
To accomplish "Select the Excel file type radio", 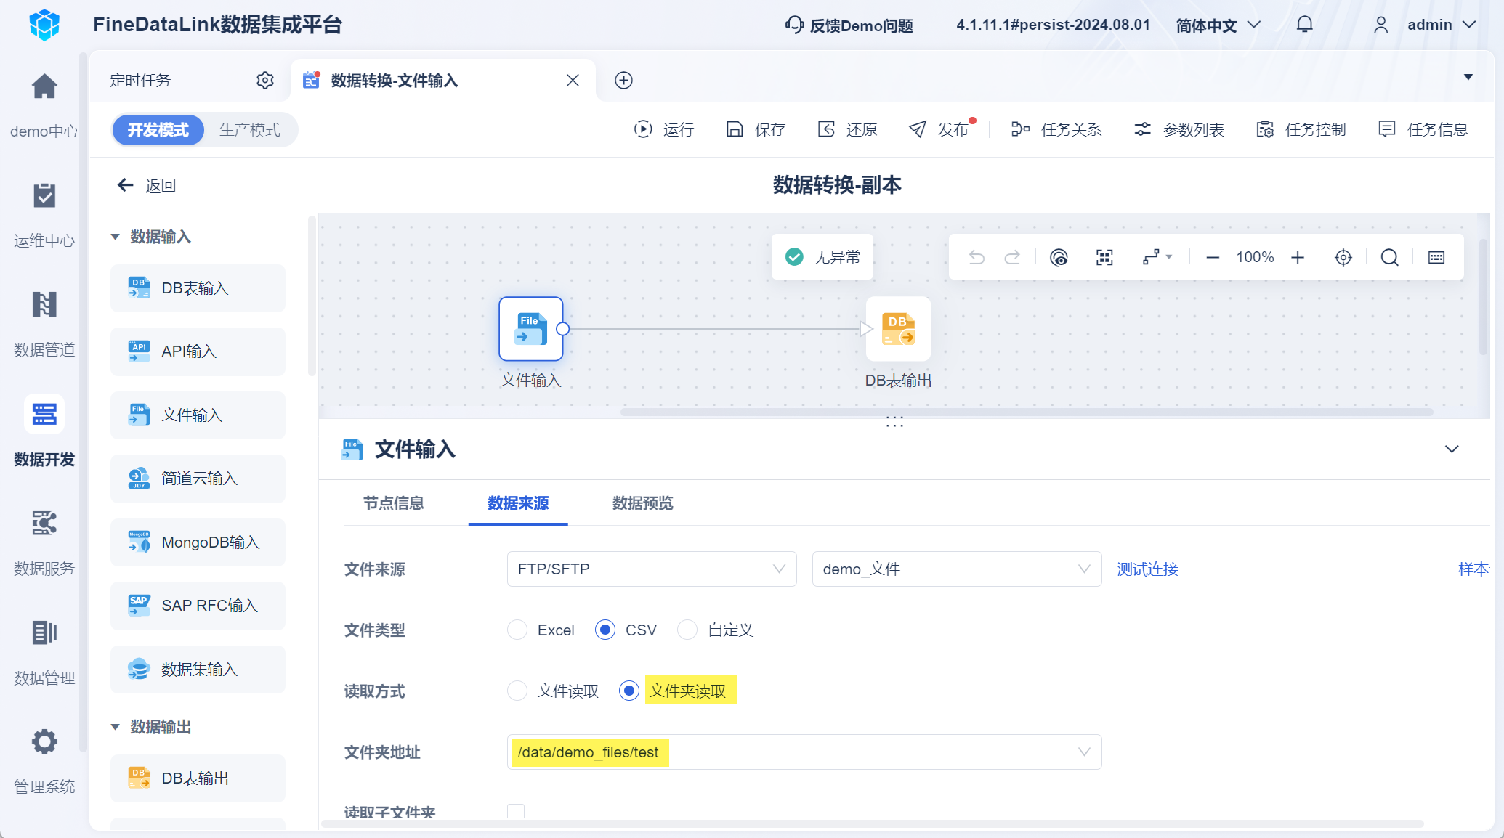I will click(517, 630).
